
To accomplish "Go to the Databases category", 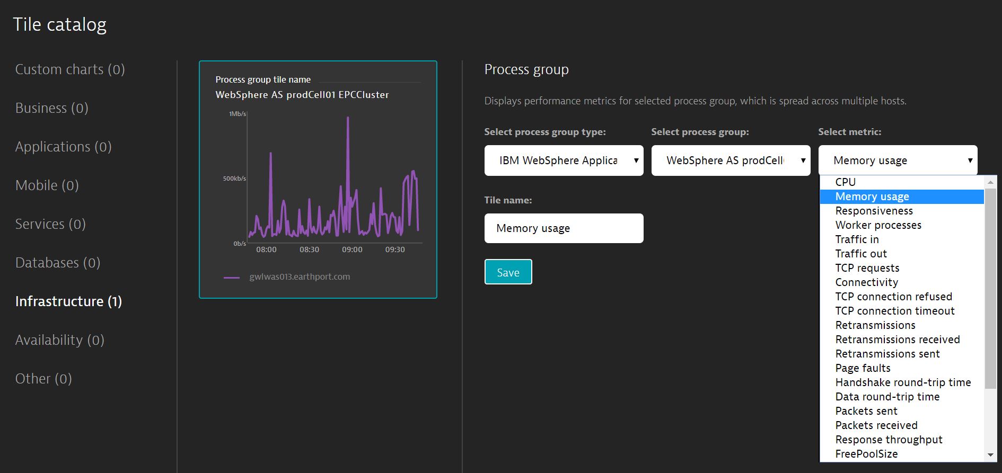I will coord(57,263).
